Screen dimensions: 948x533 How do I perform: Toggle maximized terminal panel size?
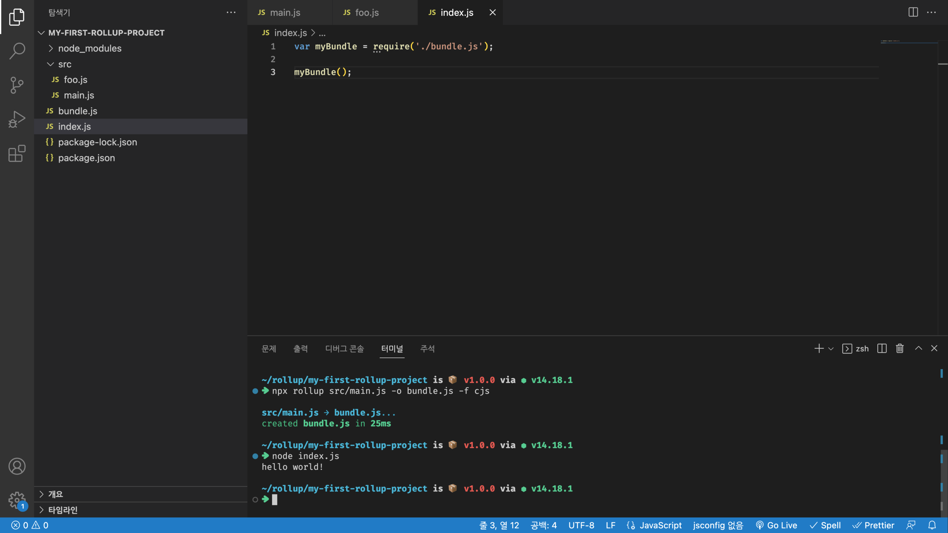pos(918,348)
